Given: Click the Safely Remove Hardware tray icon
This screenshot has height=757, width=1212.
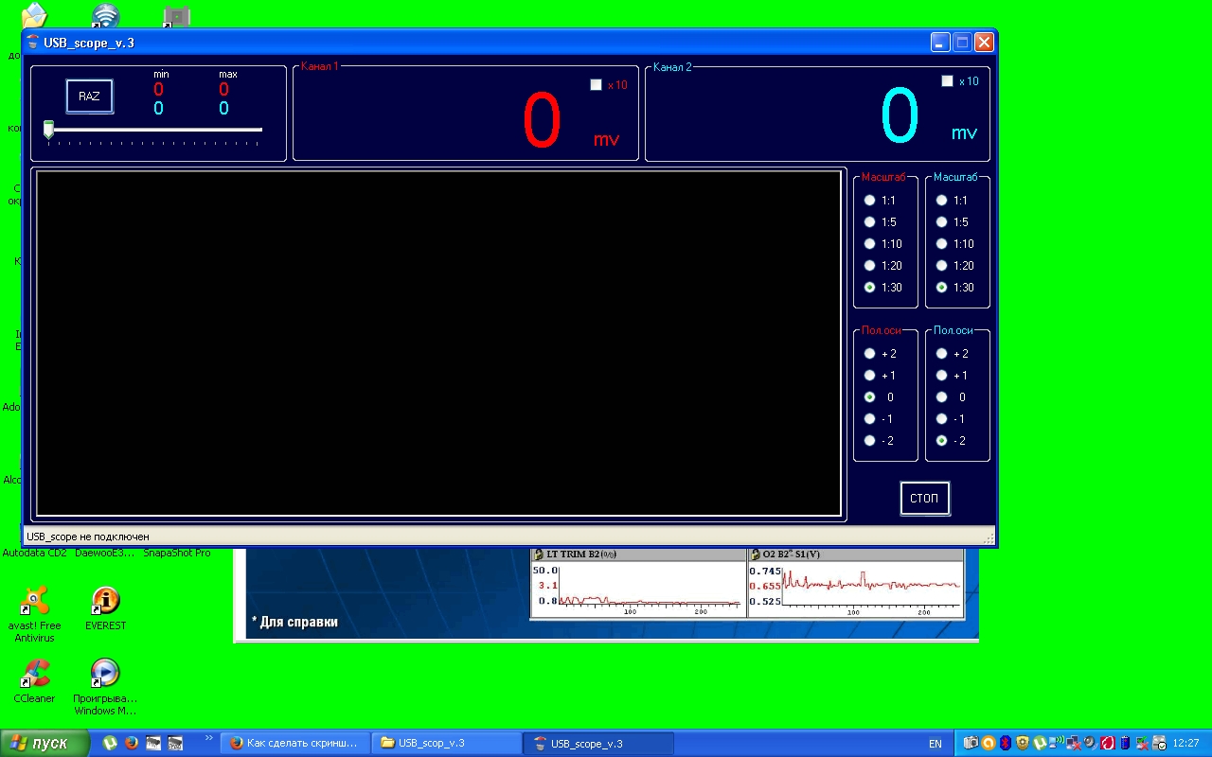Looking at the screenshot, I should pyautogui.click(x=1159, y=743).
